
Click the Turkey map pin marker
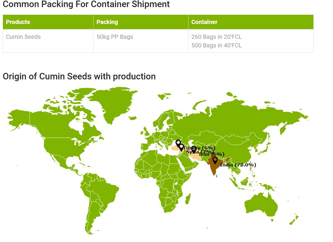pos(178,143)
